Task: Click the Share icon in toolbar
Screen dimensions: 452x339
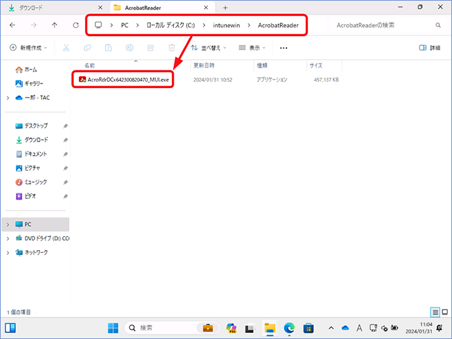Action: click(150, 48)
